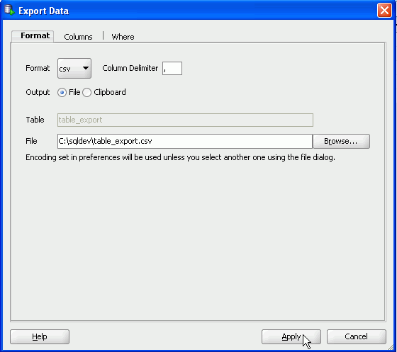This screenshot has height=352, width=397.
Task: Click Apply to export the data
Action: click(x=291, y=336)
